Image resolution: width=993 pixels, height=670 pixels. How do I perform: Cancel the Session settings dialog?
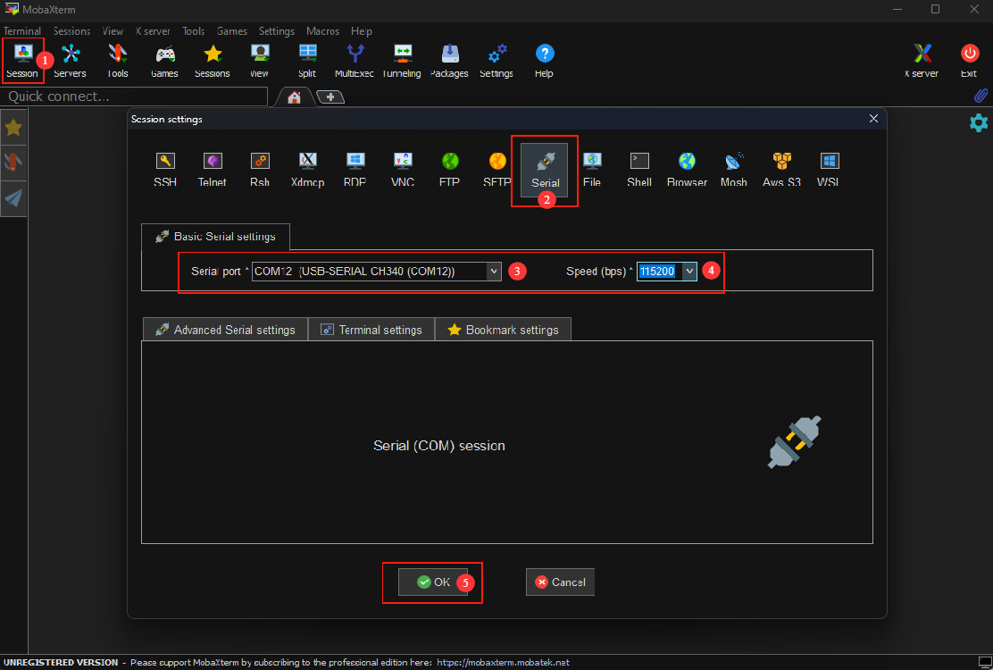point(560,582)
